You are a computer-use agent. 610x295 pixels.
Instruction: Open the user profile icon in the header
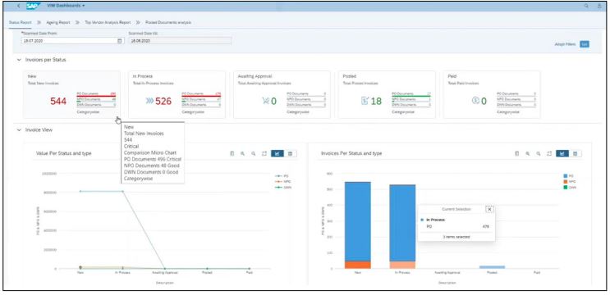coord(599,6)
